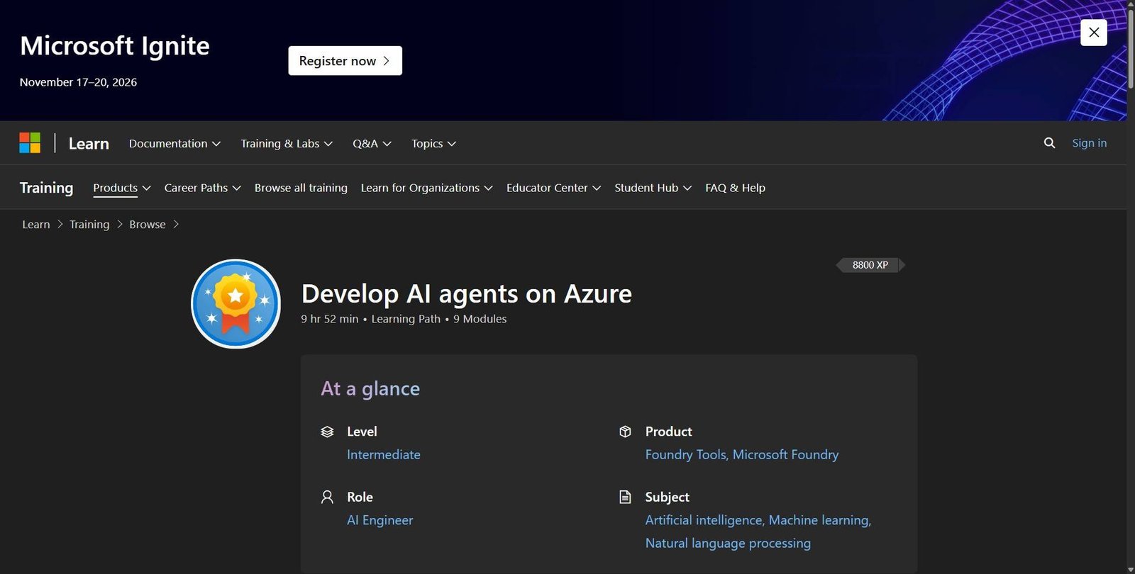This screenshot has height=574, width=1135.
Task: Click the 'Develop AI agents on Azure' heading
Action: 466,293
